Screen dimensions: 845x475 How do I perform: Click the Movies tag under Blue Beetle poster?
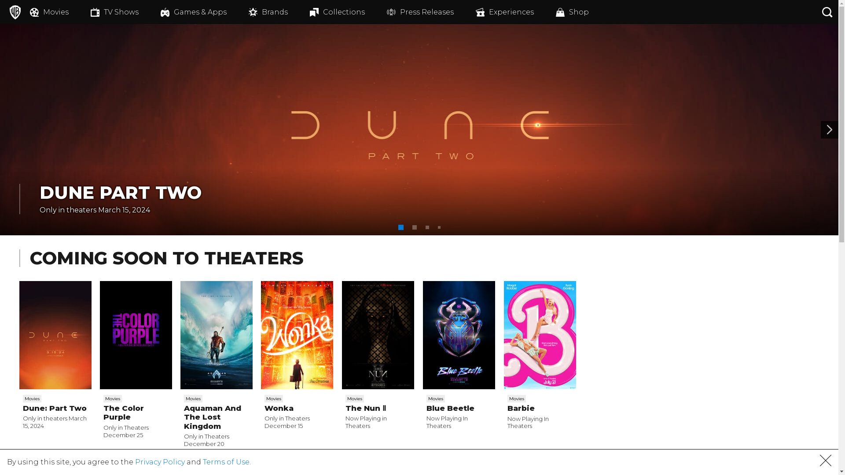click(x=436, y=398)
